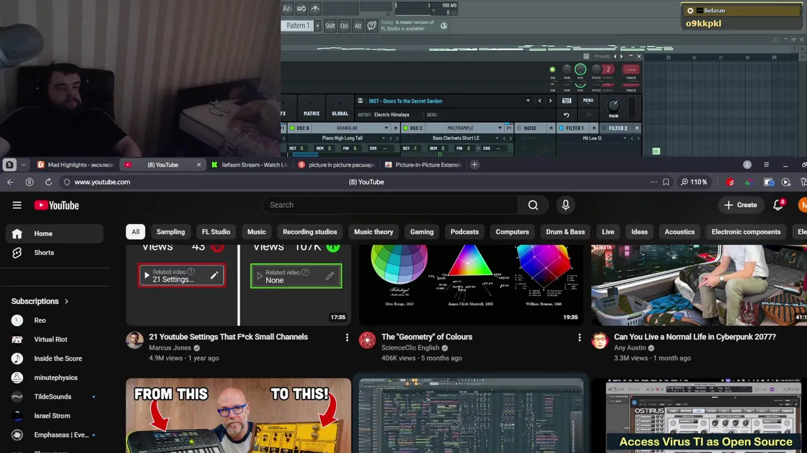Select the Drum & Bass filter chip
Screen dimensions: 807x453
point(566,232)
